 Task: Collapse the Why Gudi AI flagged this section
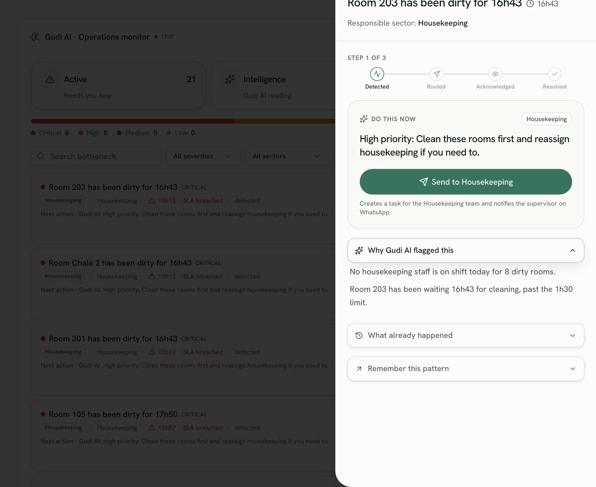tap(466, 250)
